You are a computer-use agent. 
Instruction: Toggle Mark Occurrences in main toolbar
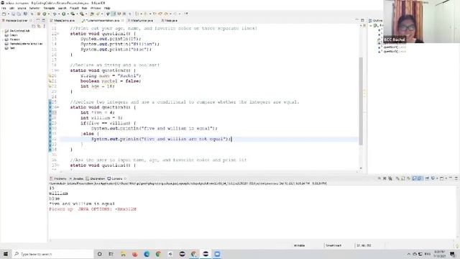coord(113,14)
